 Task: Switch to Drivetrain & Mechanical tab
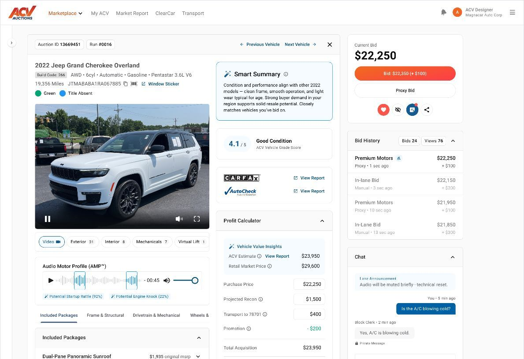pyautogui.click(x=156, y=315)
